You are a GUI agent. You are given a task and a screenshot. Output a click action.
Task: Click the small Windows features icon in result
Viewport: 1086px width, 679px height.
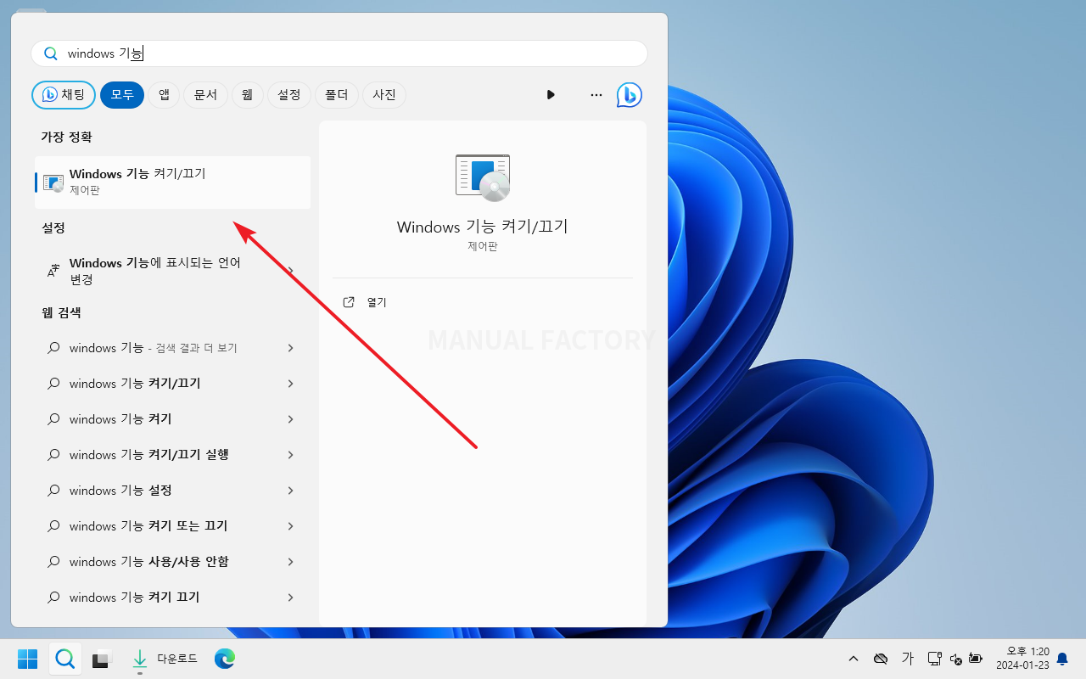tap(53, 182)
